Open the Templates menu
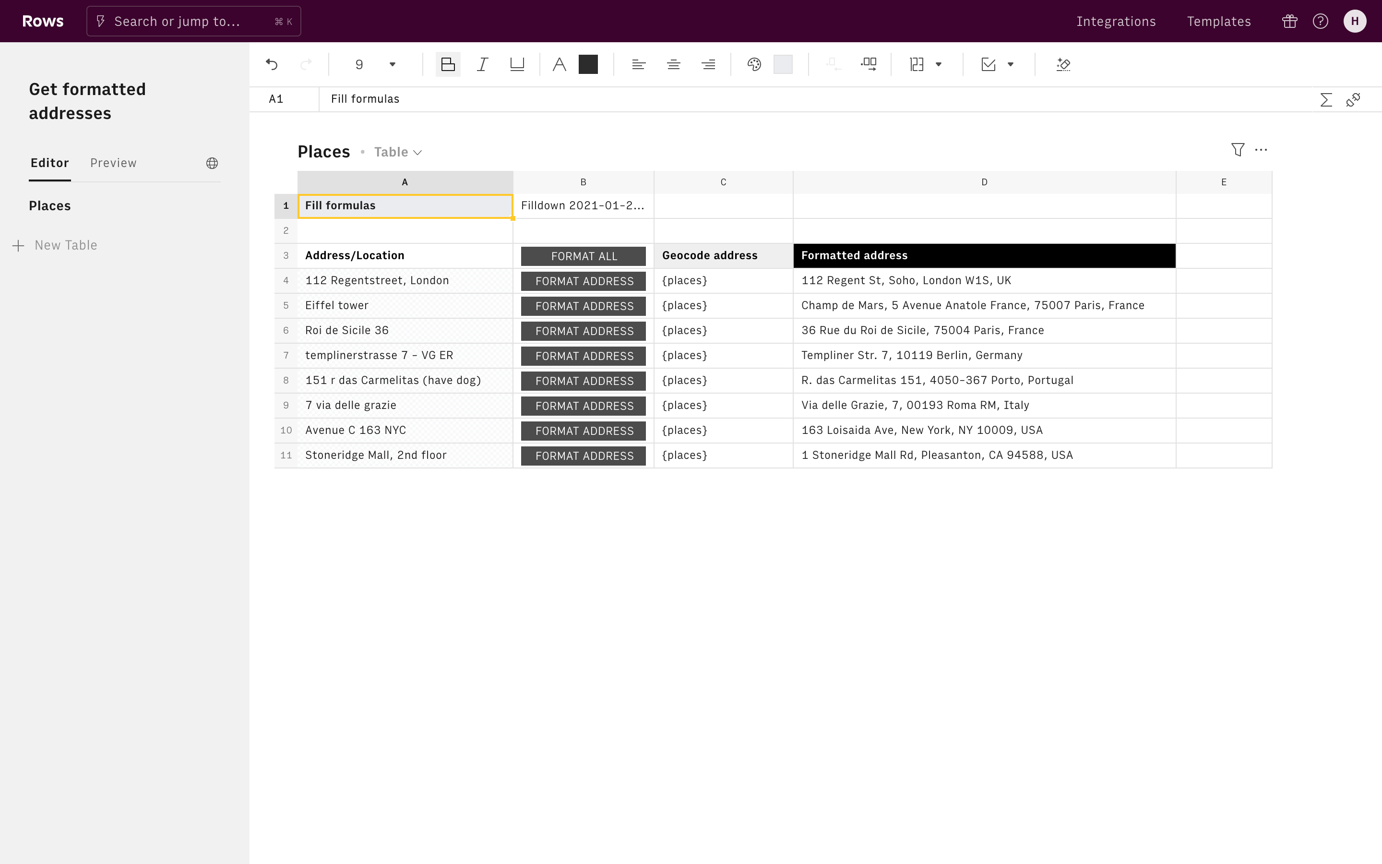 1219,21
